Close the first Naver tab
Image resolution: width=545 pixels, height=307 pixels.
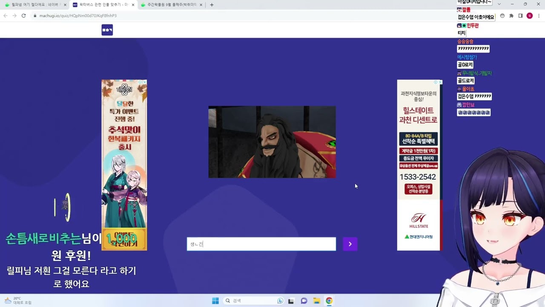pos(65,5)
